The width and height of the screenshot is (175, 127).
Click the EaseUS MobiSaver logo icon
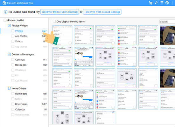pyautogui.click(x=4, y=3)
